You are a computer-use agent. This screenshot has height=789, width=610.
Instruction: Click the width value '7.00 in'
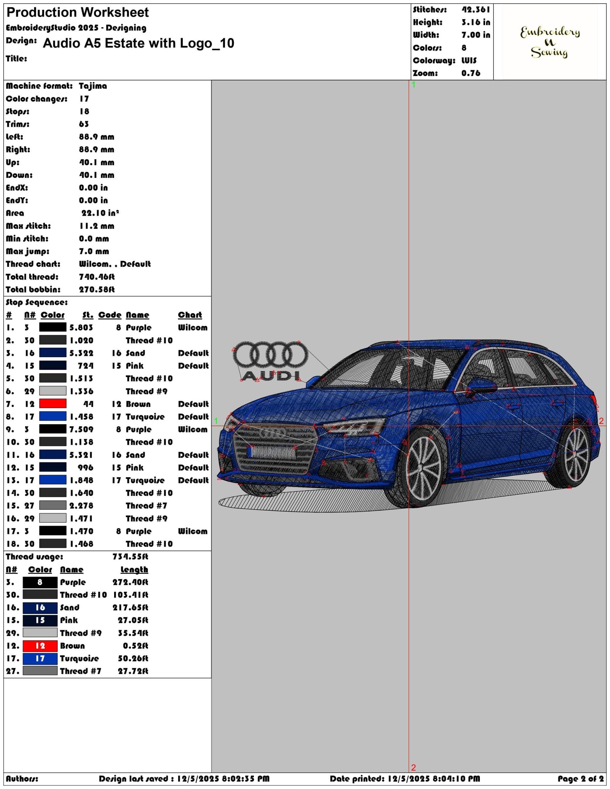[476, 35]
